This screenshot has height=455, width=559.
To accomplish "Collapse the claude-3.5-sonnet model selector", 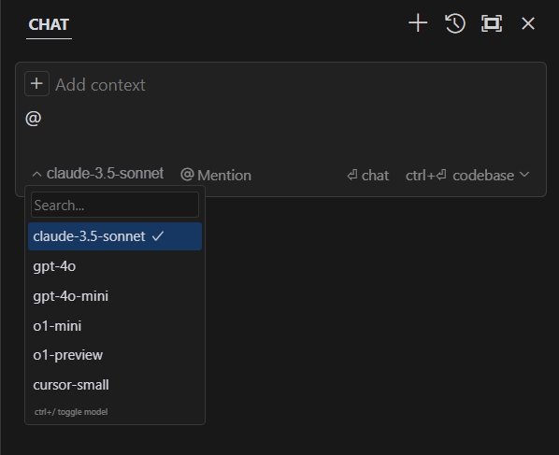I will pyautogui.click(x=97, y=174).
